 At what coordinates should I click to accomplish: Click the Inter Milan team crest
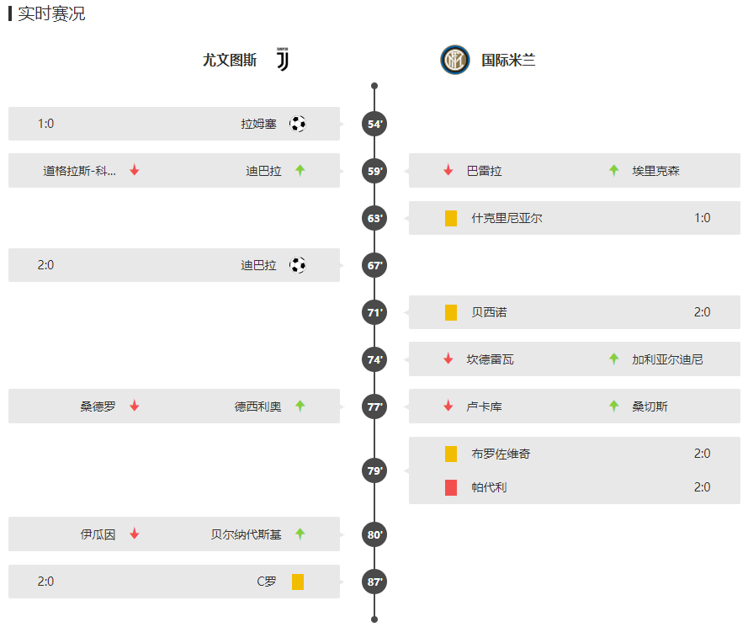point(454,60)
